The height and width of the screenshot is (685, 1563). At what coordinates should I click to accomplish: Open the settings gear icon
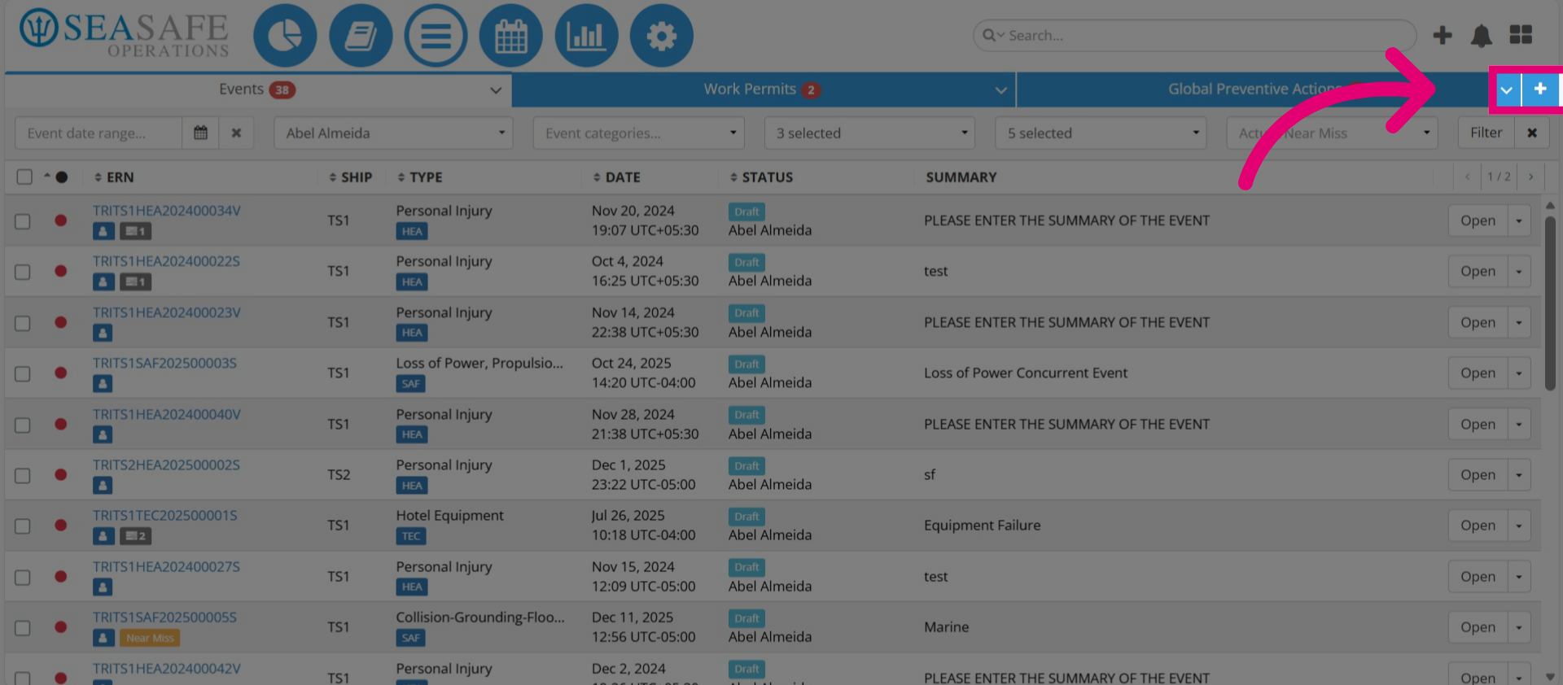(x=662, y=36)
